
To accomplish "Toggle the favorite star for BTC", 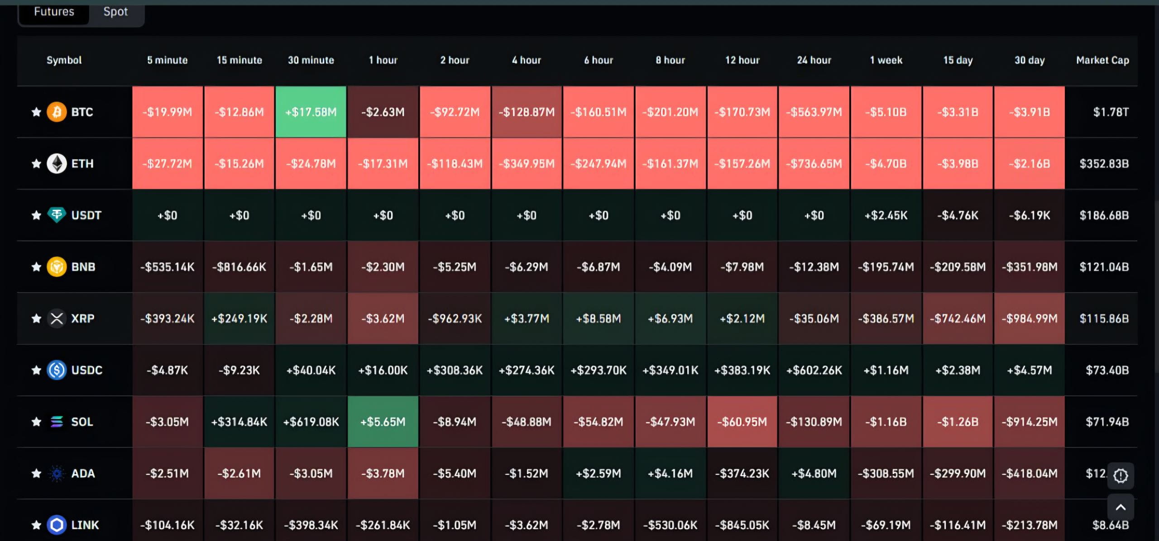I will coord(36,112).
